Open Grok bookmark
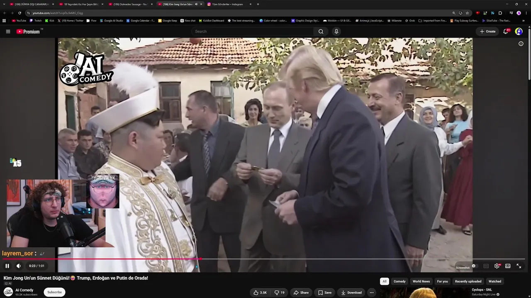 pyautogui.click(x=409, y=21)
